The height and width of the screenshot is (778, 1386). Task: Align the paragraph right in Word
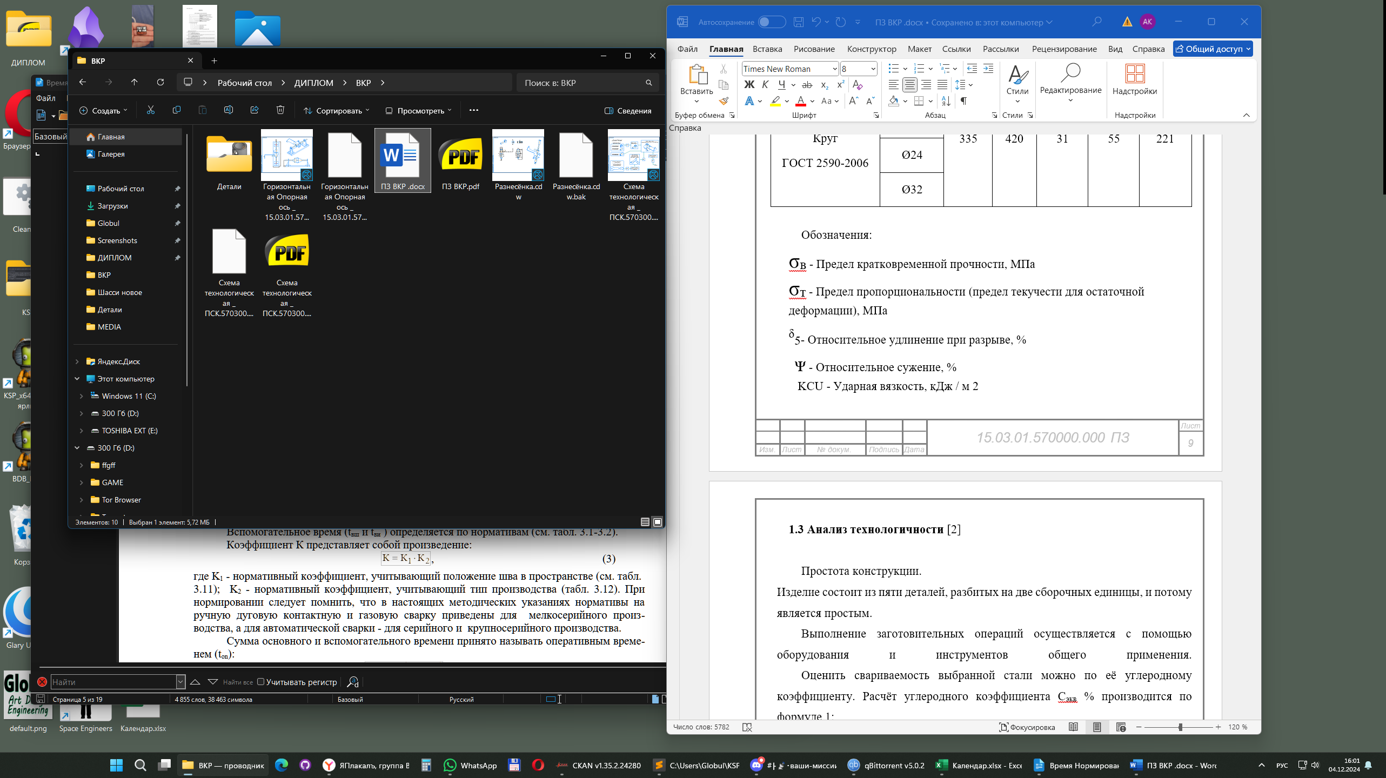point(926,85)
